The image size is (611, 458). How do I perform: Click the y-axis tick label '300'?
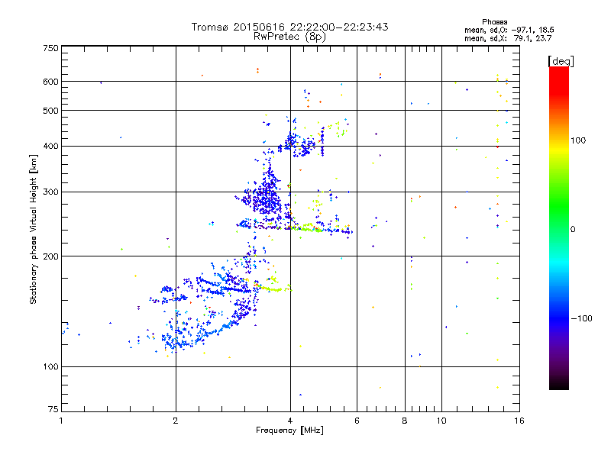(51, 192)
